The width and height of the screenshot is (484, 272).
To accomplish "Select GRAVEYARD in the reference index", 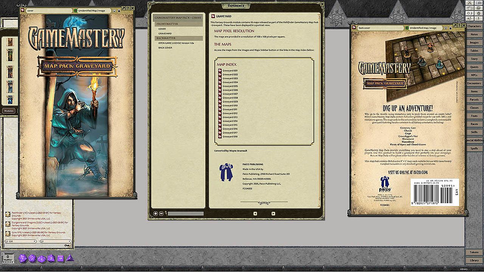I will coord(165,34).
